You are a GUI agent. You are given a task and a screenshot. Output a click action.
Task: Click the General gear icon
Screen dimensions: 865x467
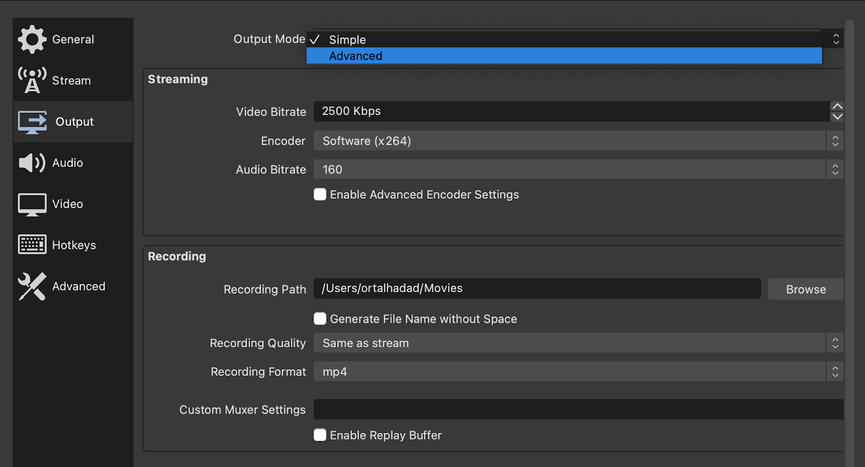point(32,39)
